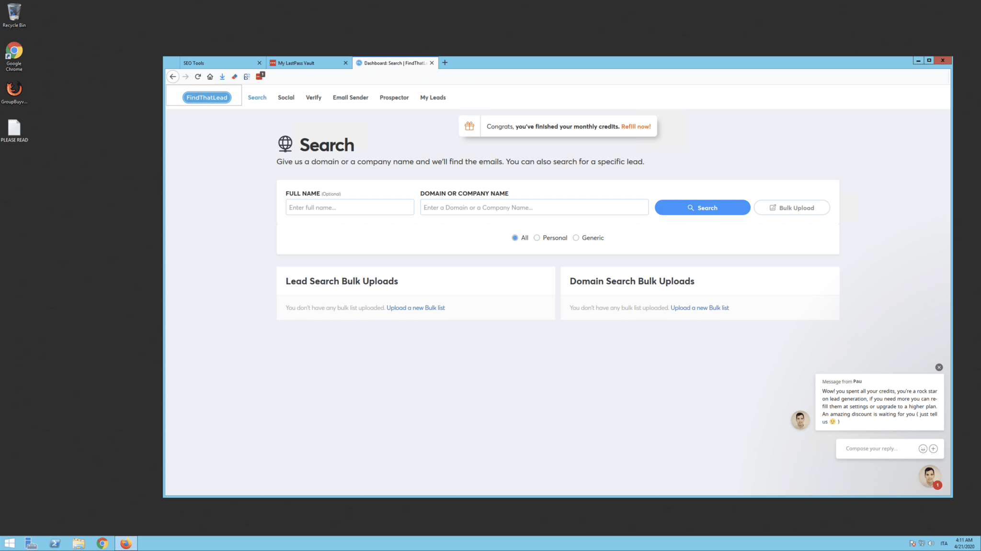The image size is (981, 551).
Task: Close the My LastPass Vault tab
Action: [346, 63]
